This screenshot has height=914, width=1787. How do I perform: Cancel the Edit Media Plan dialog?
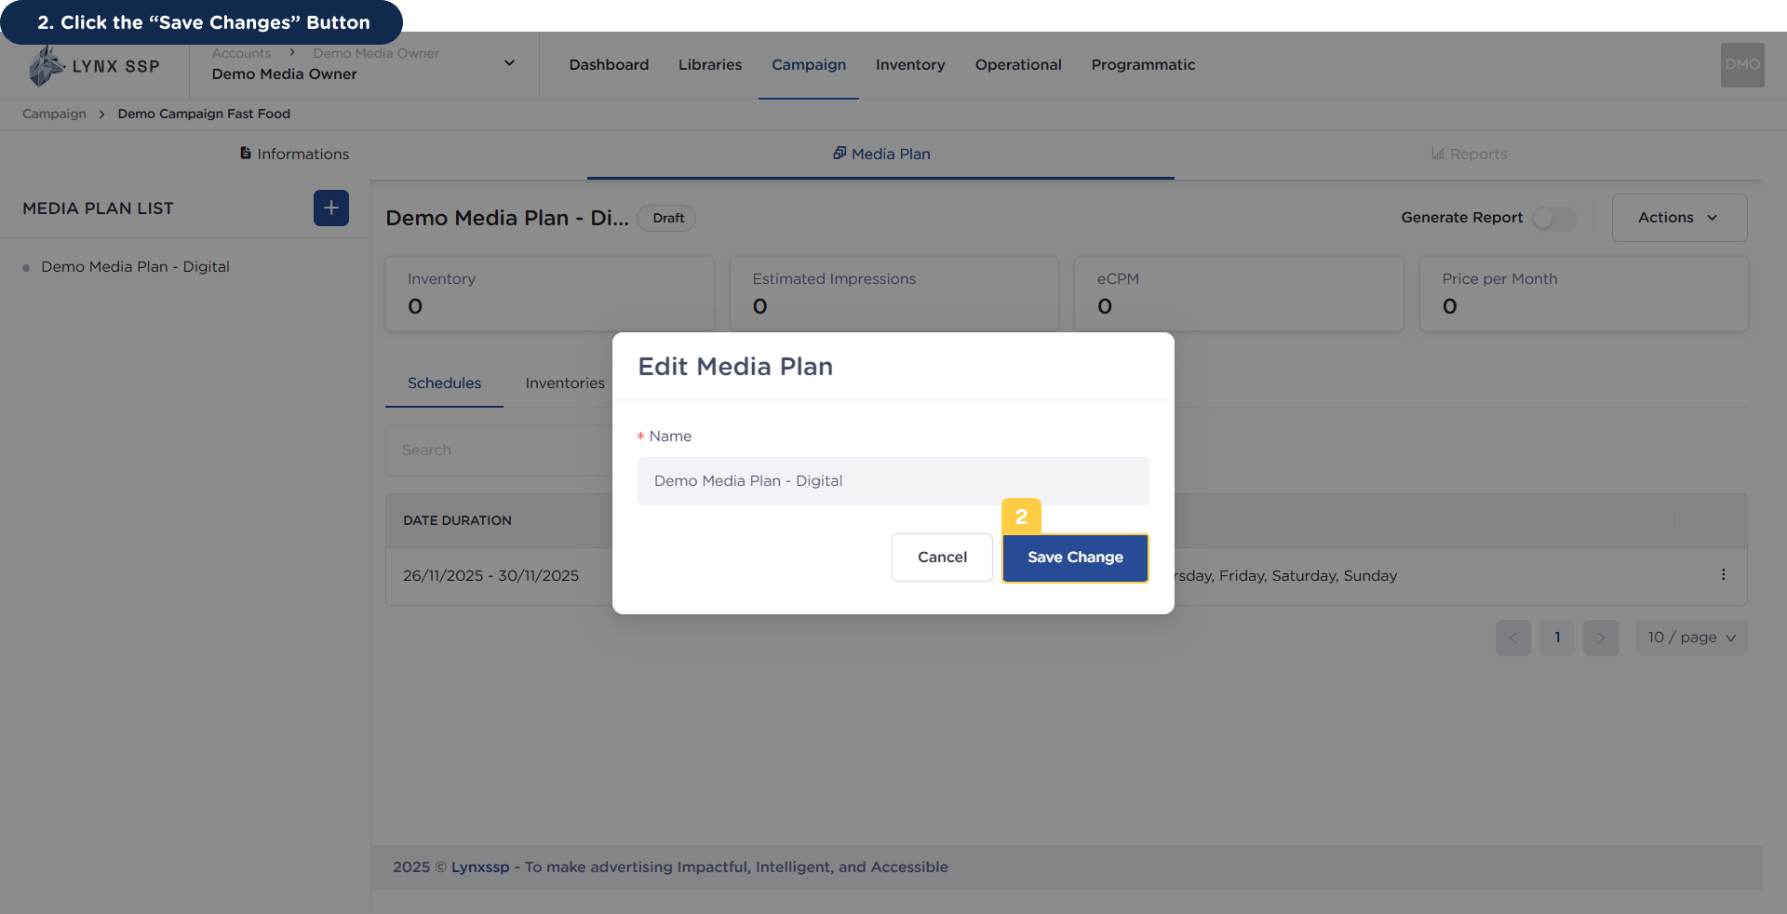point(942,558)
